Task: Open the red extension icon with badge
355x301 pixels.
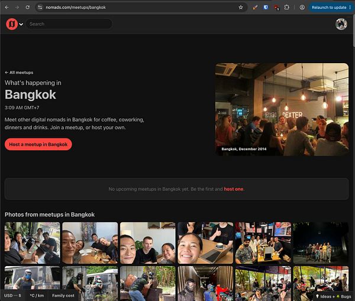Action: pos(276,8)
